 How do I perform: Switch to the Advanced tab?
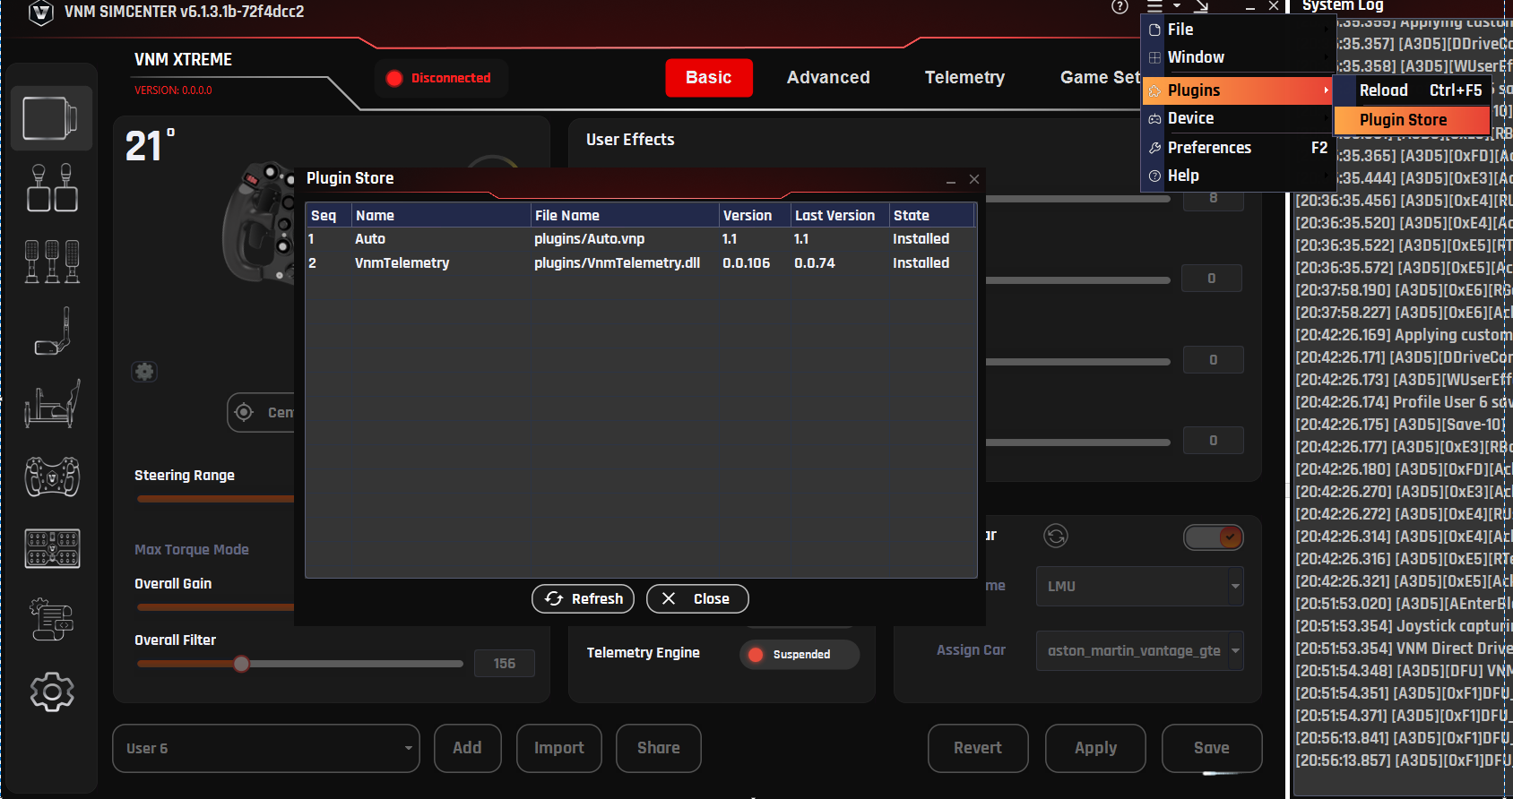828,78
